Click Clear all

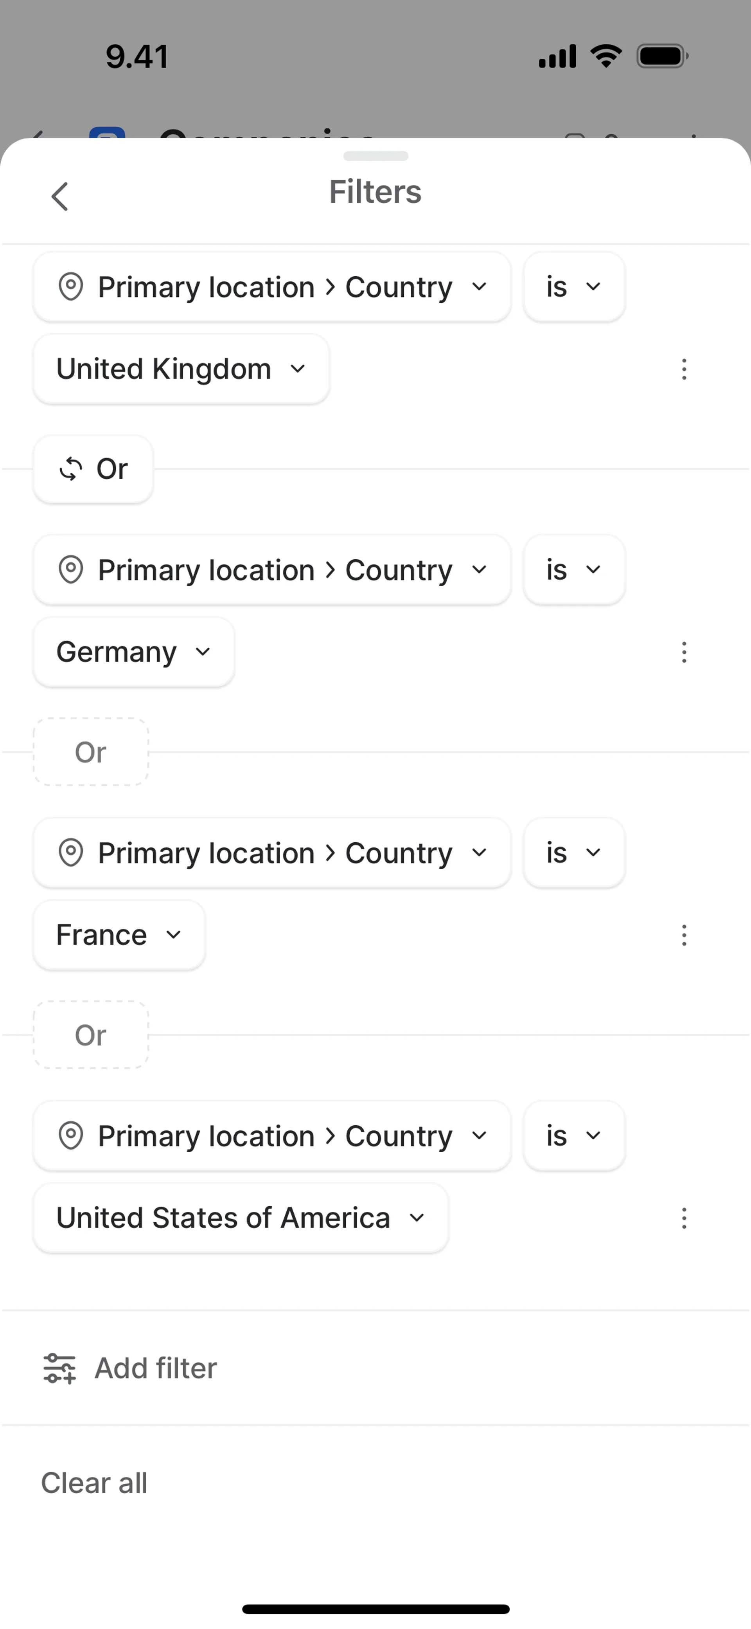[94, 1483]
